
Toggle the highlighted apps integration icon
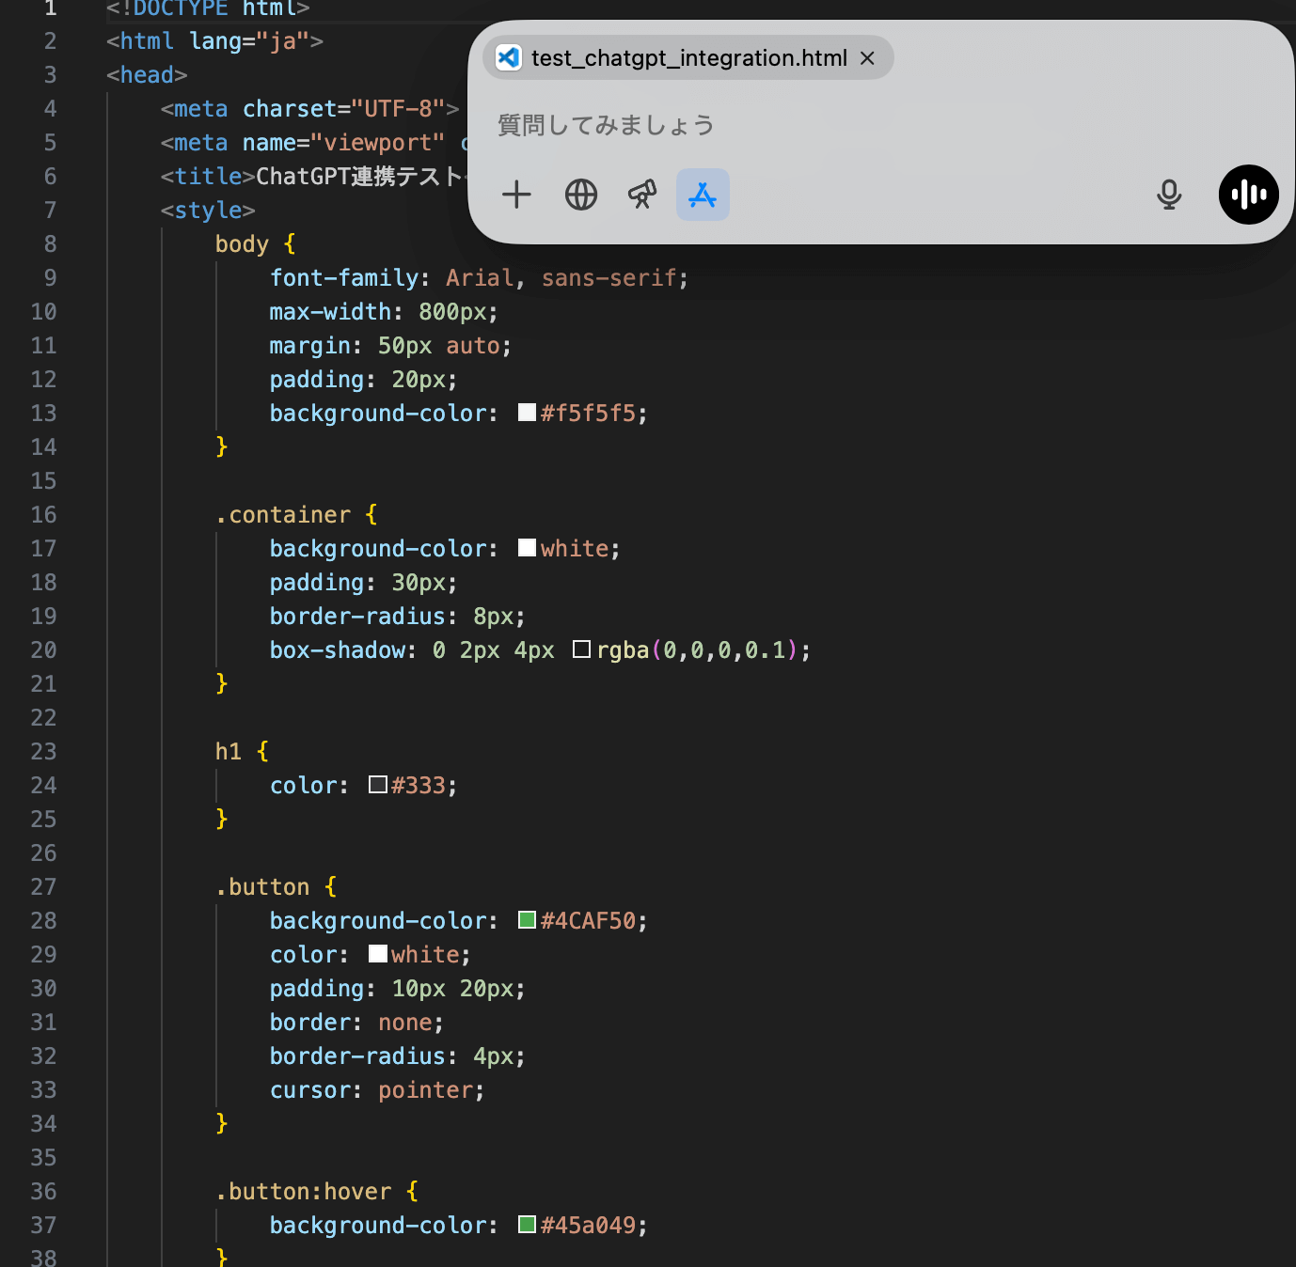(703, 195)
